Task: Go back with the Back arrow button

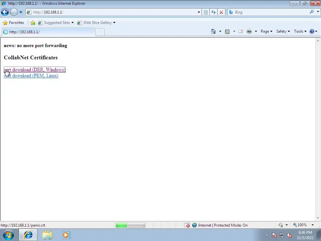Action: [x=5, y=12]
